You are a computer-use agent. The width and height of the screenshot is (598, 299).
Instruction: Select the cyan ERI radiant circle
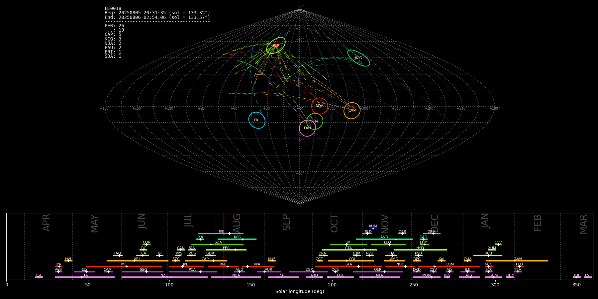tap(257, 120)
